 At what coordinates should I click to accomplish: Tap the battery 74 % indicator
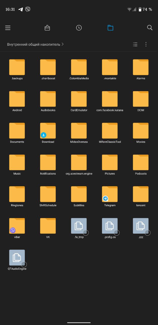pyautogui.click(x=145, y=9)
